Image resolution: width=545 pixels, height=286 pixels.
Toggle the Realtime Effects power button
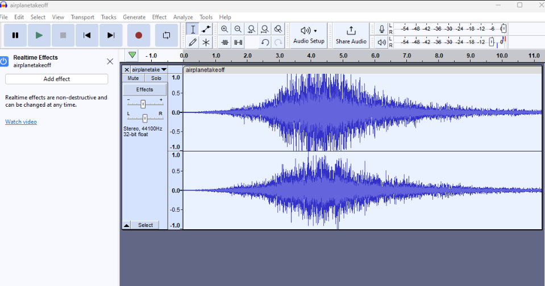[x=4, y=61]
